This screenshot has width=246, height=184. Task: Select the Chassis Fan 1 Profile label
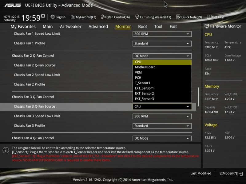(29, 43)
